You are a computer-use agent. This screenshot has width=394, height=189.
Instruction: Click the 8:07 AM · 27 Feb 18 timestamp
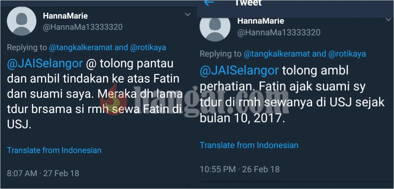(x=43, y=173)
